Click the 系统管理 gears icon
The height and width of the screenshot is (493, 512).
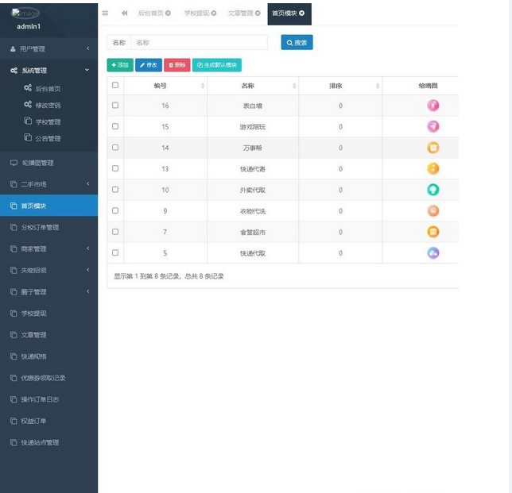pyautogui.click(x=14, y=71)
